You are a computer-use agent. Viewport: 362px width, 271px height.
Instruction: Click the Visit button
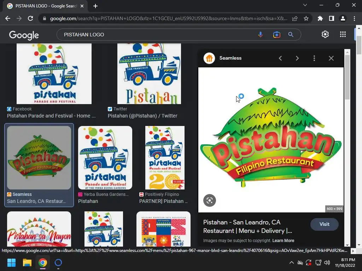pos(325,224)
